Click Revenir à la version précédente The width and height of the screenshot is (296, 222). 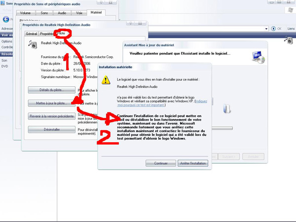(x=51, y=116)
